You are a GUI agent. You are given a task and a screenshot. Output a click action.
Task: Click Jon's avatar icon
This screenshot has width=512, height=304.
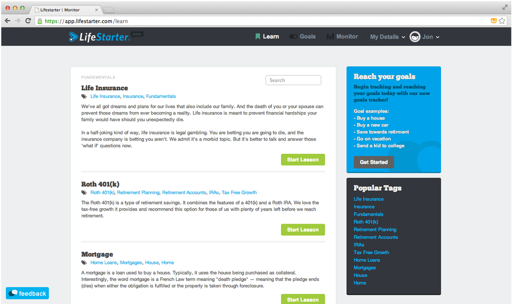(415, 37)
